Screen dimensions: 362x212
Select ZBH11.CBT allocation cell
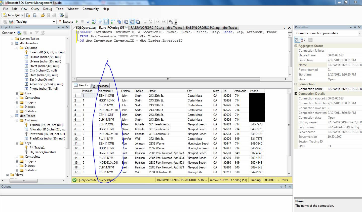coord(109,115)
